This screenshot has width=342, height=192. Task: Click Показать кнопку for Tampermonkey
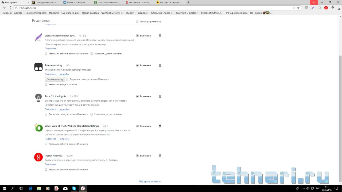click(x=55, y=79)
